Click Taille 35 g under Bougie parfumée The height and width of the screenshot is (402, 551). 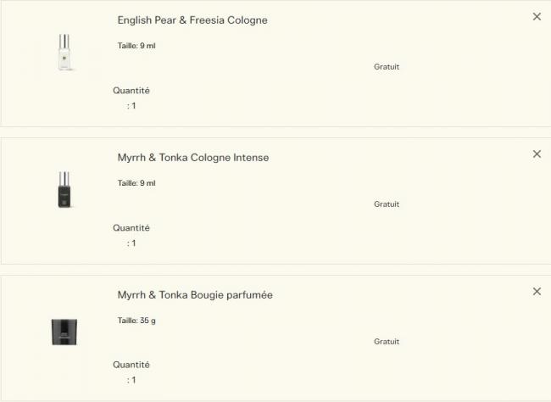click(137, 321)
